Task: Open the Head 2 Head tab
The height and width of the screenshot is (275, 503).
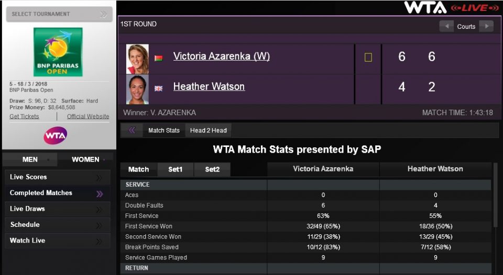Action: pyautogui.click(x=209, y=130)
